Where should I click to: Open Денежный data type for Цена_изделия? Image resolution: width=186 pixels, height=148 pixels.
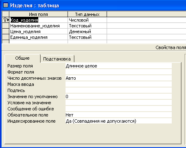[88, 31]
